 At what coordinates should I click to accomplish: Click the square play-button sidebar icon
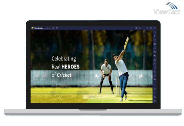[155, 44]
